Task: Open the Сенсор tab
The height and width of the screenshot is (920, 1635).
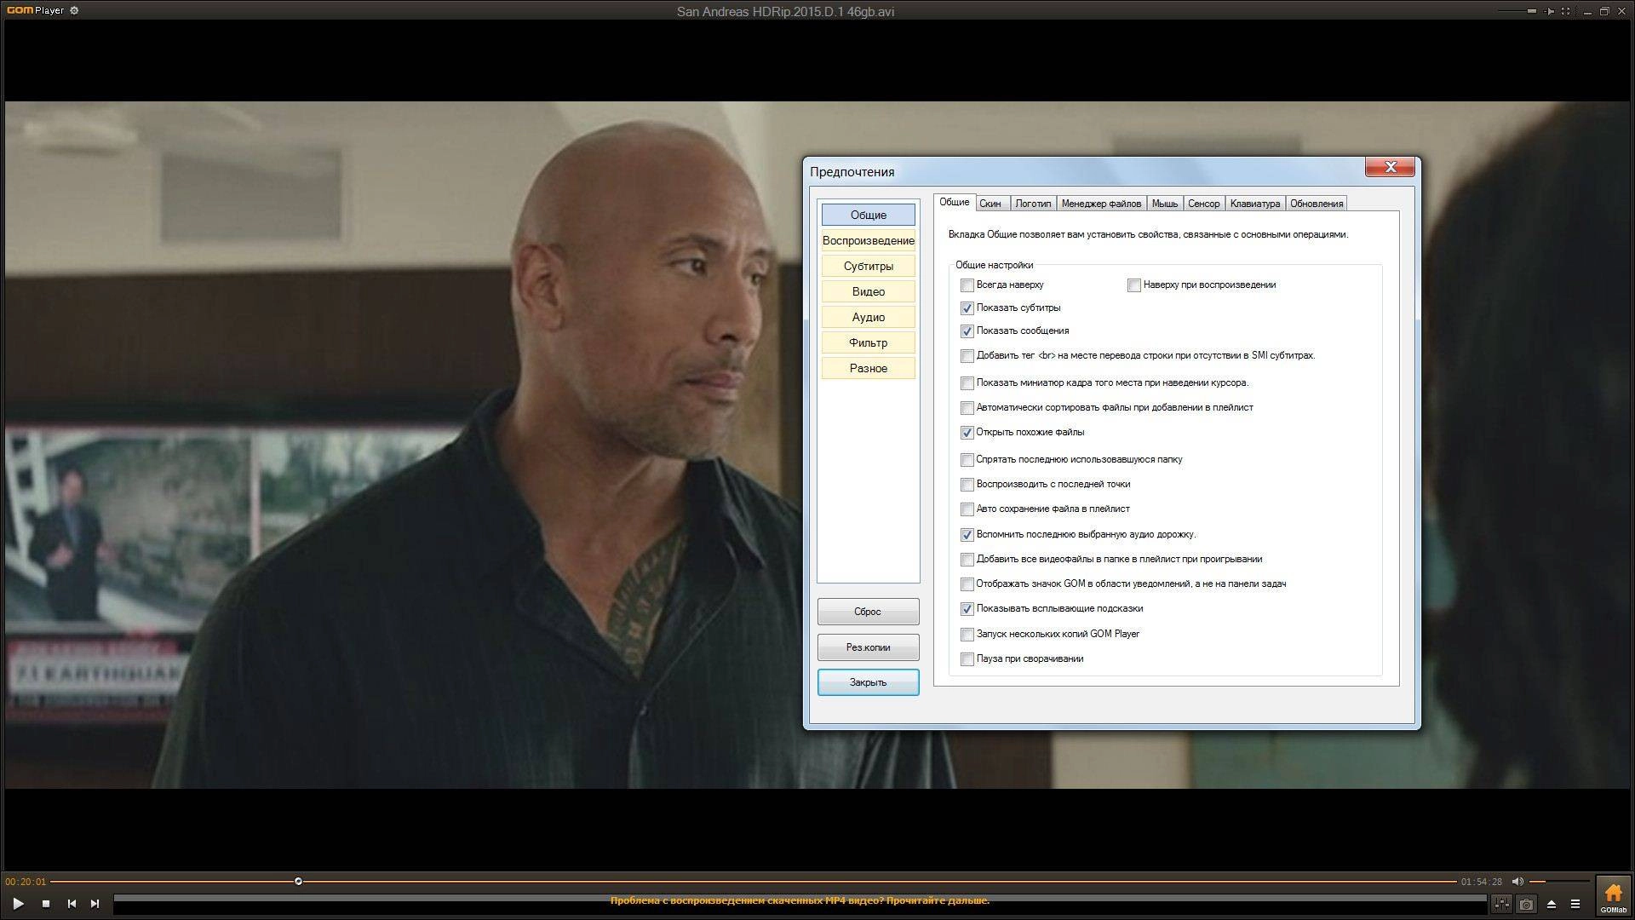Action: (1203, 204)
